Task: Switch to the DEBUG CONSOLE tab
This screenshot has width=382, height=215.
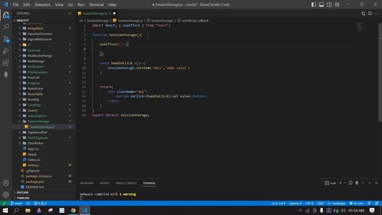Action: pos(126,183)
